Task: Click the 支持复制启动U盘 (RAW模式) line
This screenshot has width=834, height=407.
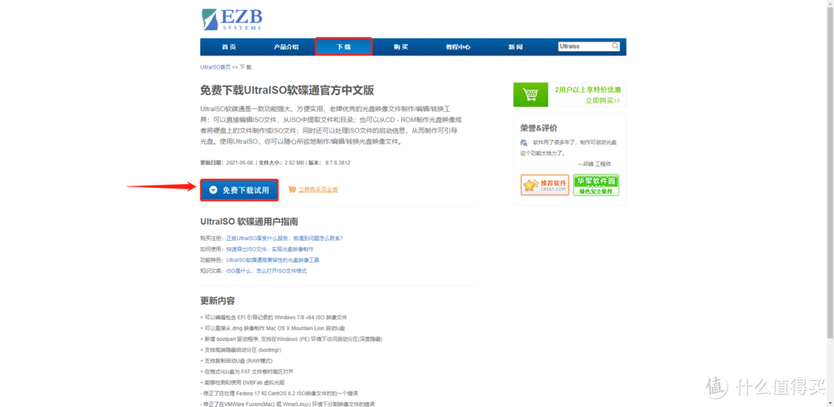Action: [238, 361]
